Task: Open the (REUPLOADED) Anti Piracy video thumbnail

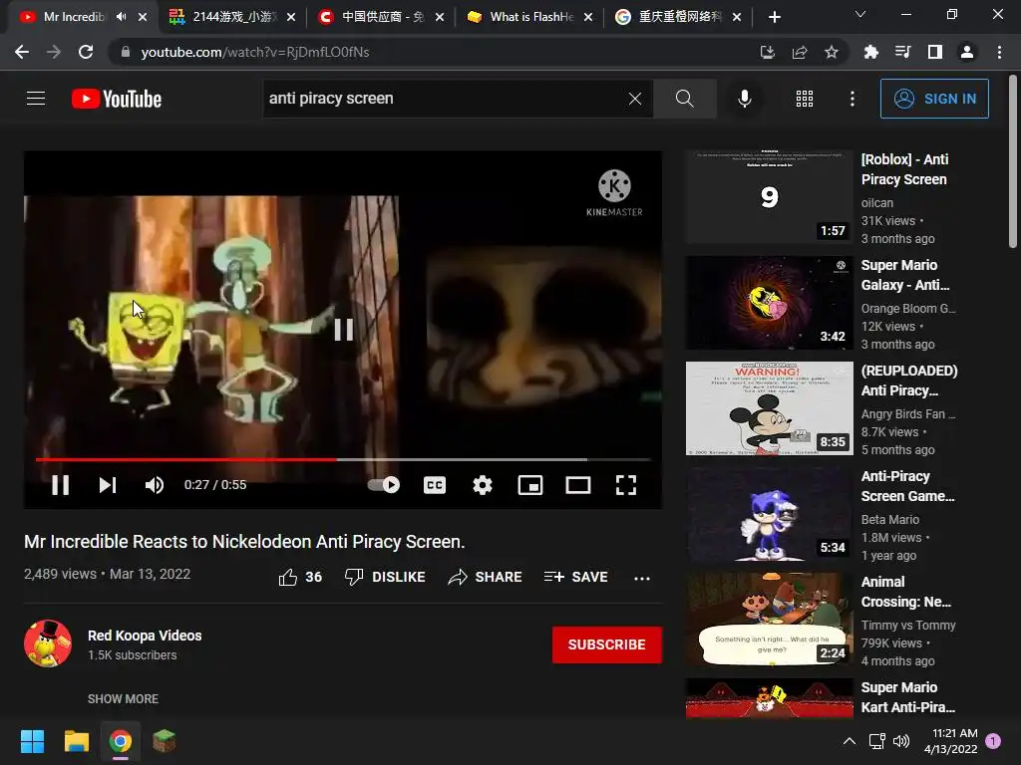Action: click(x=769, y=407)
